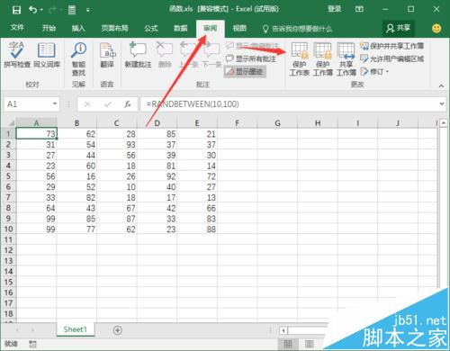Click the Protect Sheet icon

pos(299,58)
